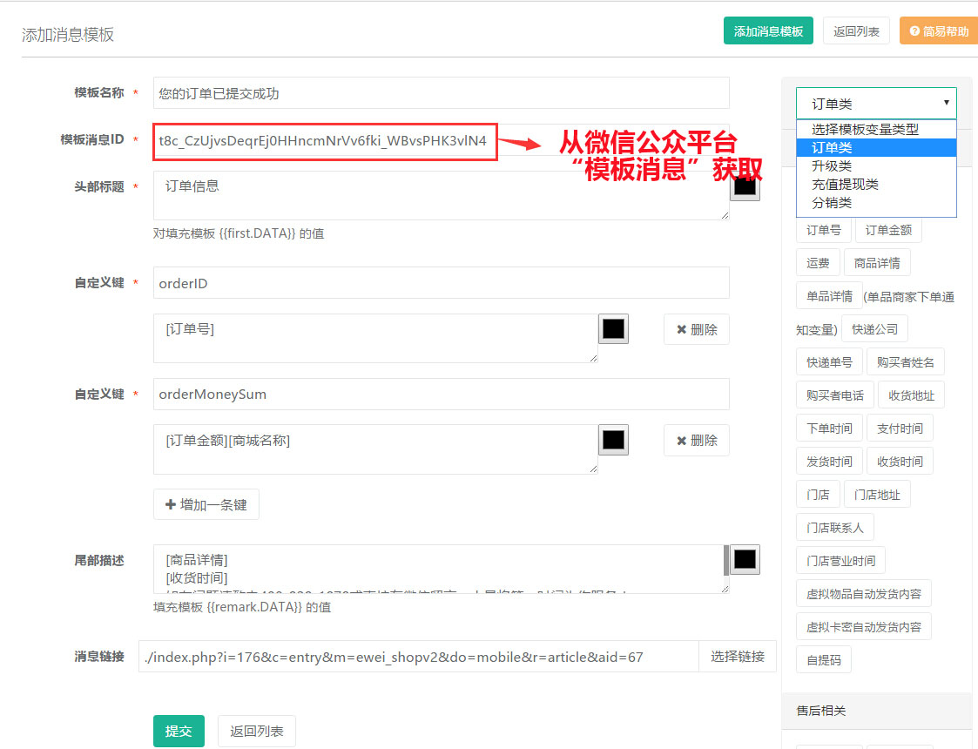Delete the orderID custom key row

pos(696,329)
